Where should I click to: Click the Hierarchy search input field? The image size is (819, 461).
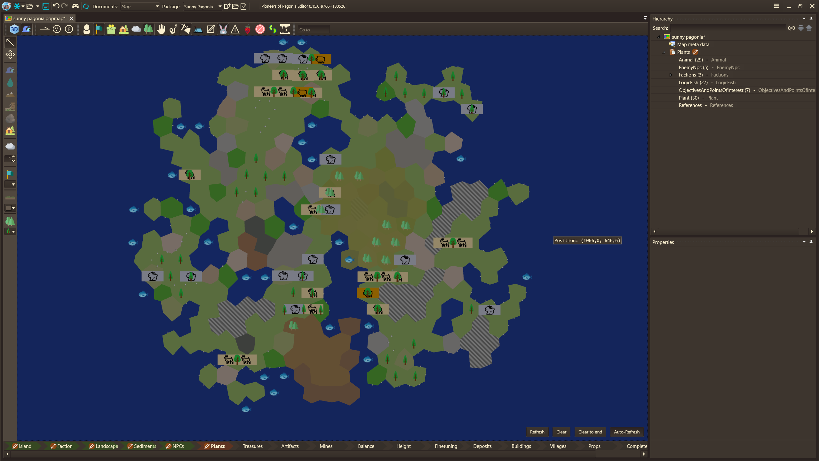pyautogui.click(x=728, y=28)
